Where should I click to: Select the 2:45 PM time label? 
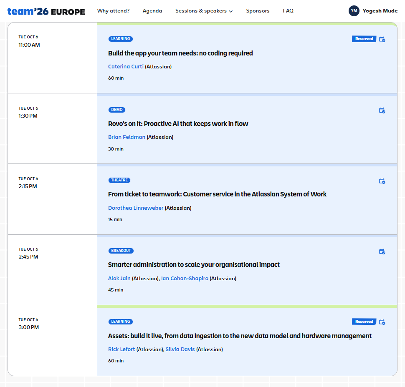pos(28,257)
